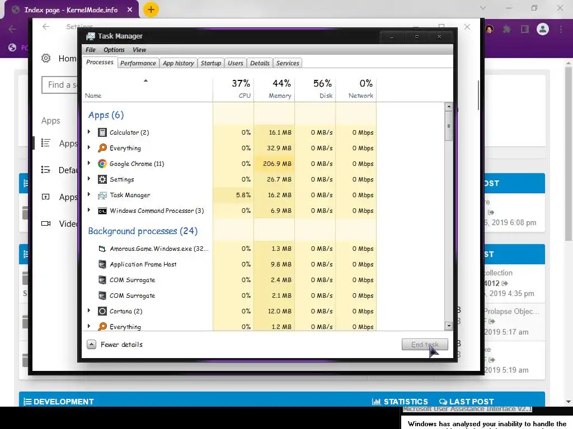
Task: Click the Background processes (24) group heading
Action: (143, 231)
